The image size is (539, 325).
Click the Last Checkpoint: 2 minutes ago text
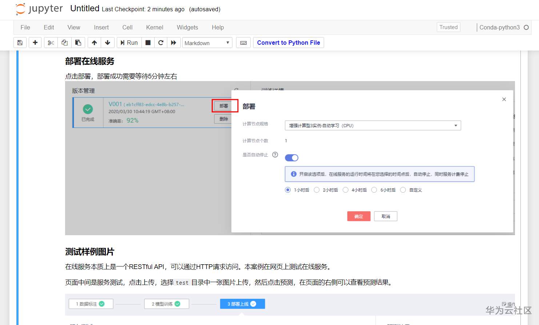tap(143, 9)
